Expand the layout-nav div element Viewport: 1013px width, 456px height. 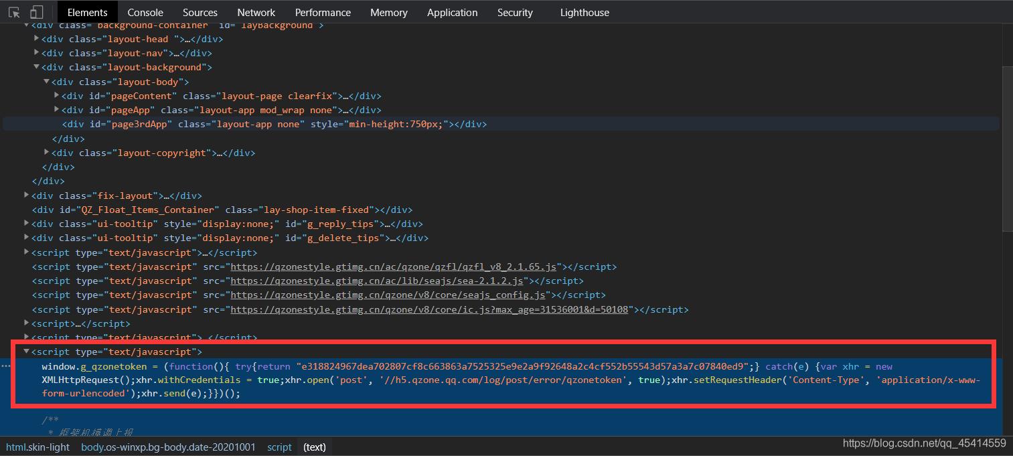click(x=36, y=53)
